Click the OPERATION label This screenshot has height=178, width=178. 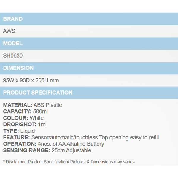coord(19,144)
